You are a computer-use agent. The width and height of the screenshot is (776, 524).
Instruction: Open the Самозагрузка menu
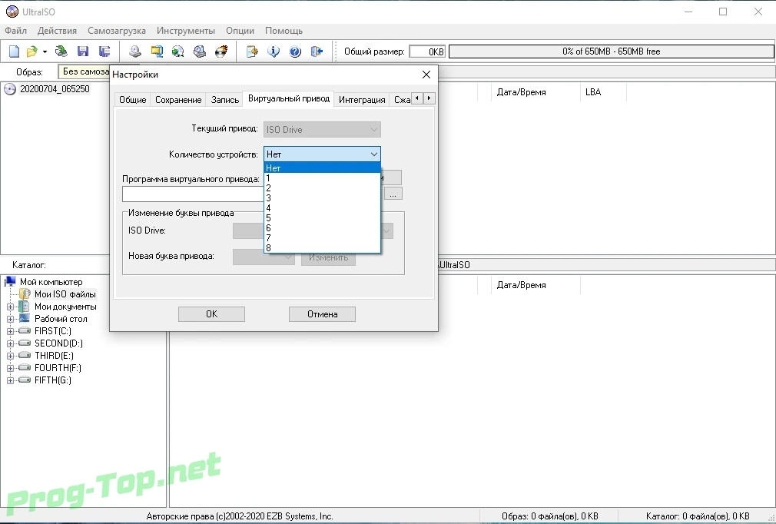tap(117, 31)
